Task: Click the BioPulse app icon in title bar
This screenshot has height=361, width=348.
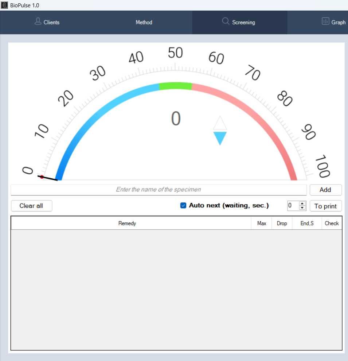Action: [x=4, y=5]
